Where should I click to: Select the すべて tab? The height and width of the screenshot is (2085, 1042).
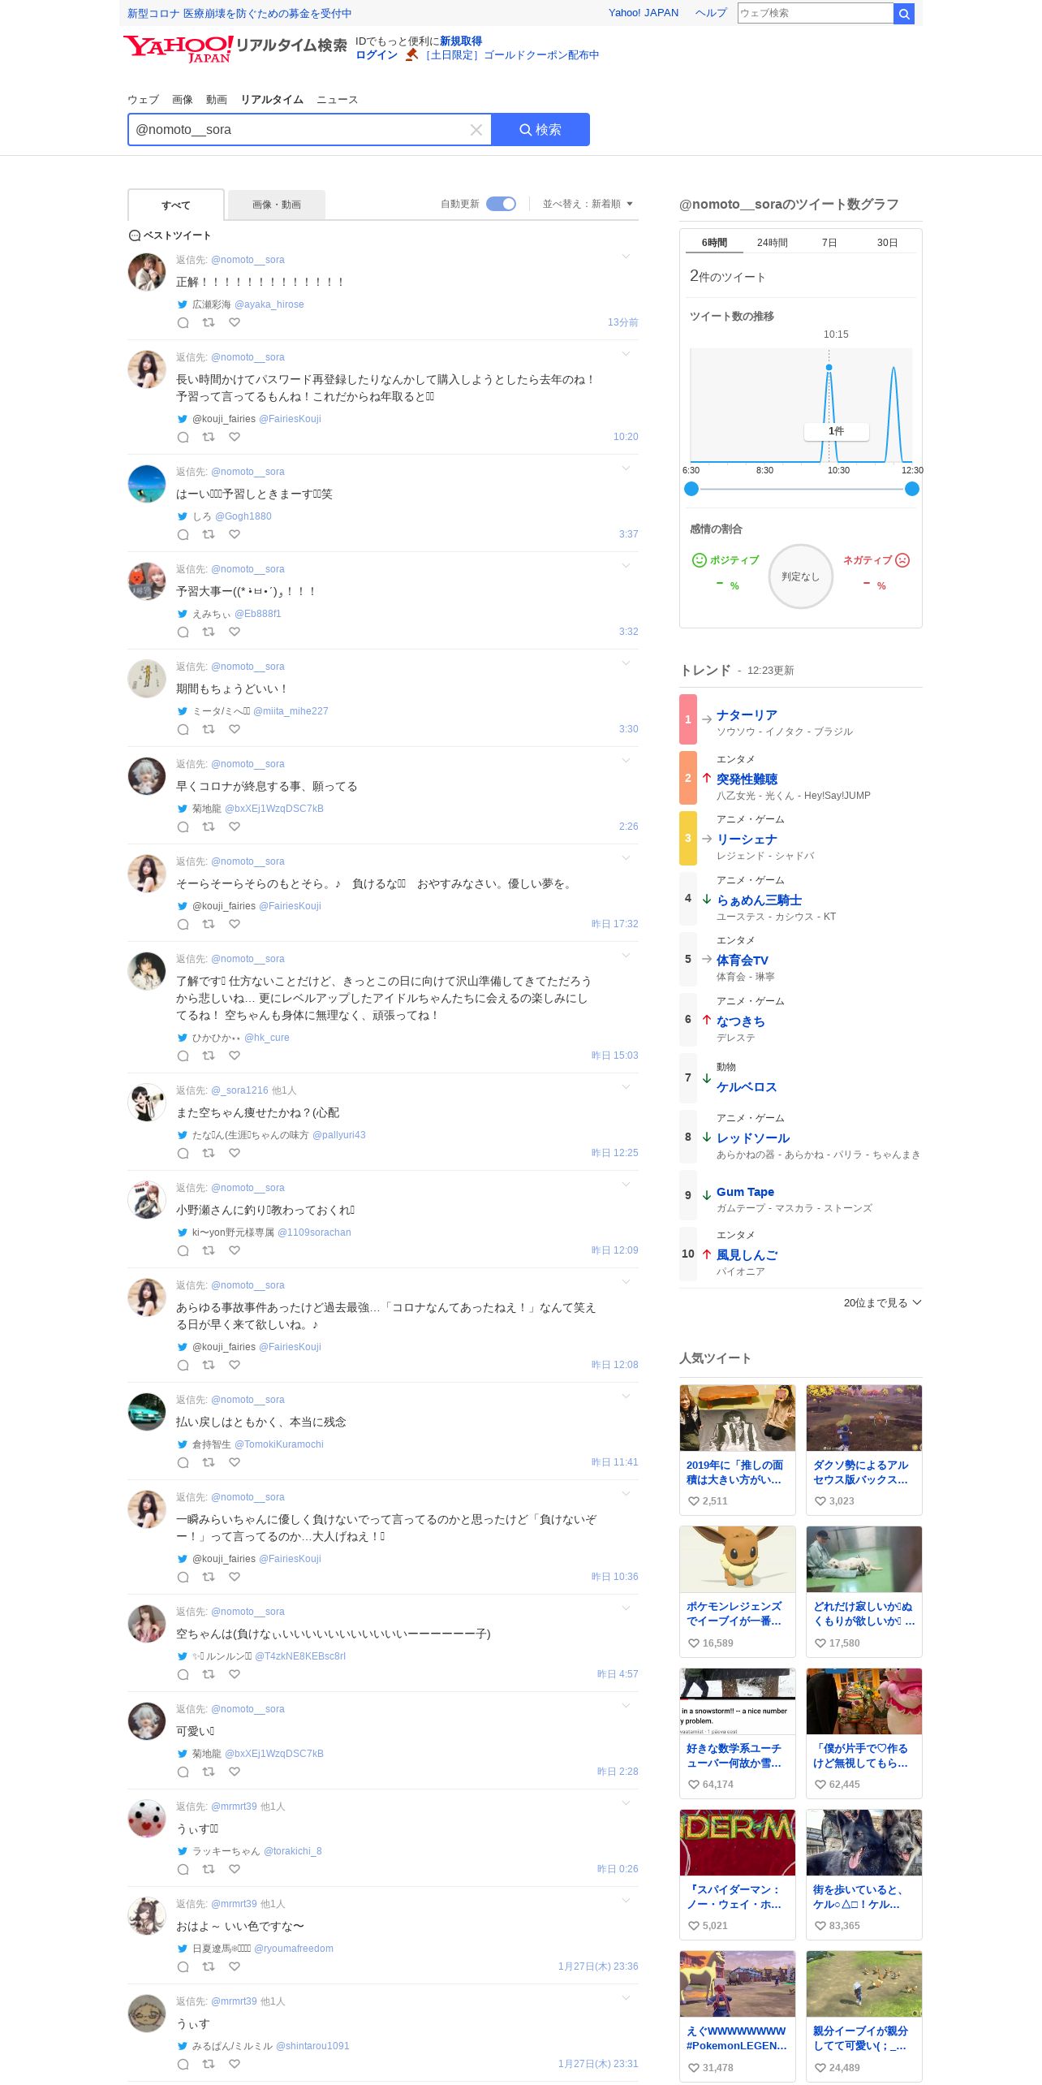[x=176, y=205]
